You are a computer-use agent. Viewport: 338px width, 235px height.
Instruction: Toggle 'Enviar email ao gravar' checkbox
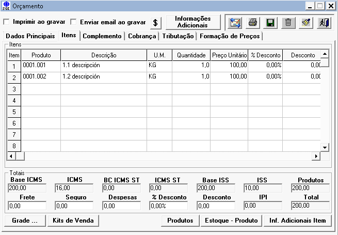pyautogui.click(x=73, y=22)
